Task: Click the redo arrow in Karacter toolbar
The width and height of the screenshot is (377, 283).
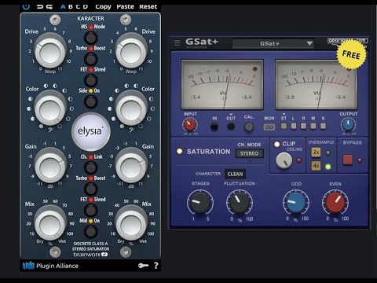Action: coord(49,6)
